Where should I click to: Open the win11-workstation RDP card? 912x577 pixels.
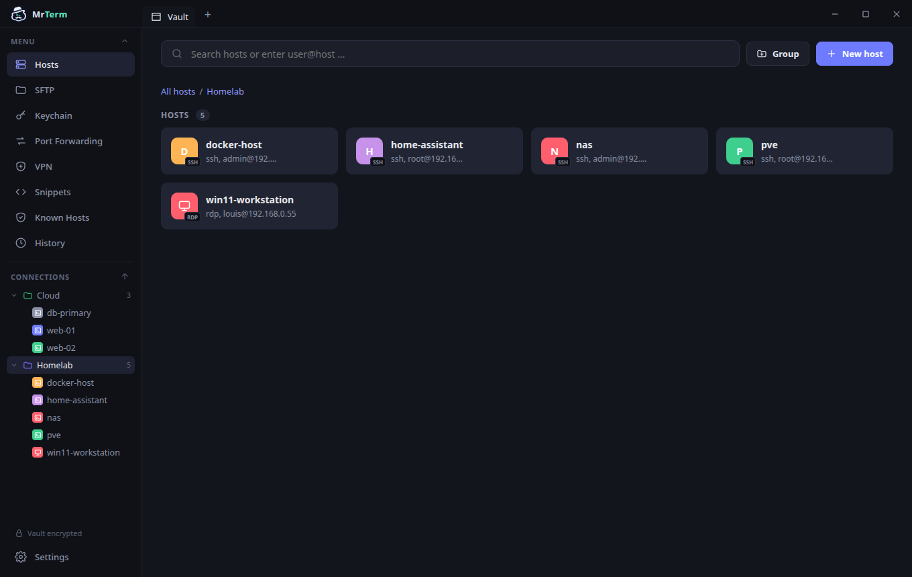tap(249, 206)
